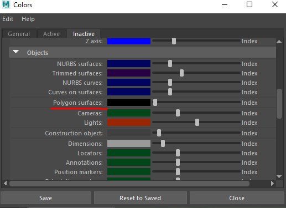Click the Construction object slider handle
Viewport: 286px width, 208px height.
click(x=159, y=133)
